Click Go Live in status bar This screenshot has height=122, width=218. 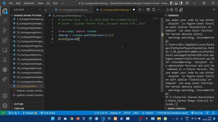pyautogui.click(x=197, y=113)
